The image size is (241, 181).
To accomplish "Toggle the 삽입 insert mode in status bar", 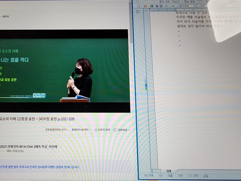I will 206,175.
